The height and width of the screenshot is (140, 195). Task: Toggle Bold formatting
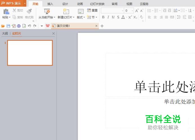(103, 17)
